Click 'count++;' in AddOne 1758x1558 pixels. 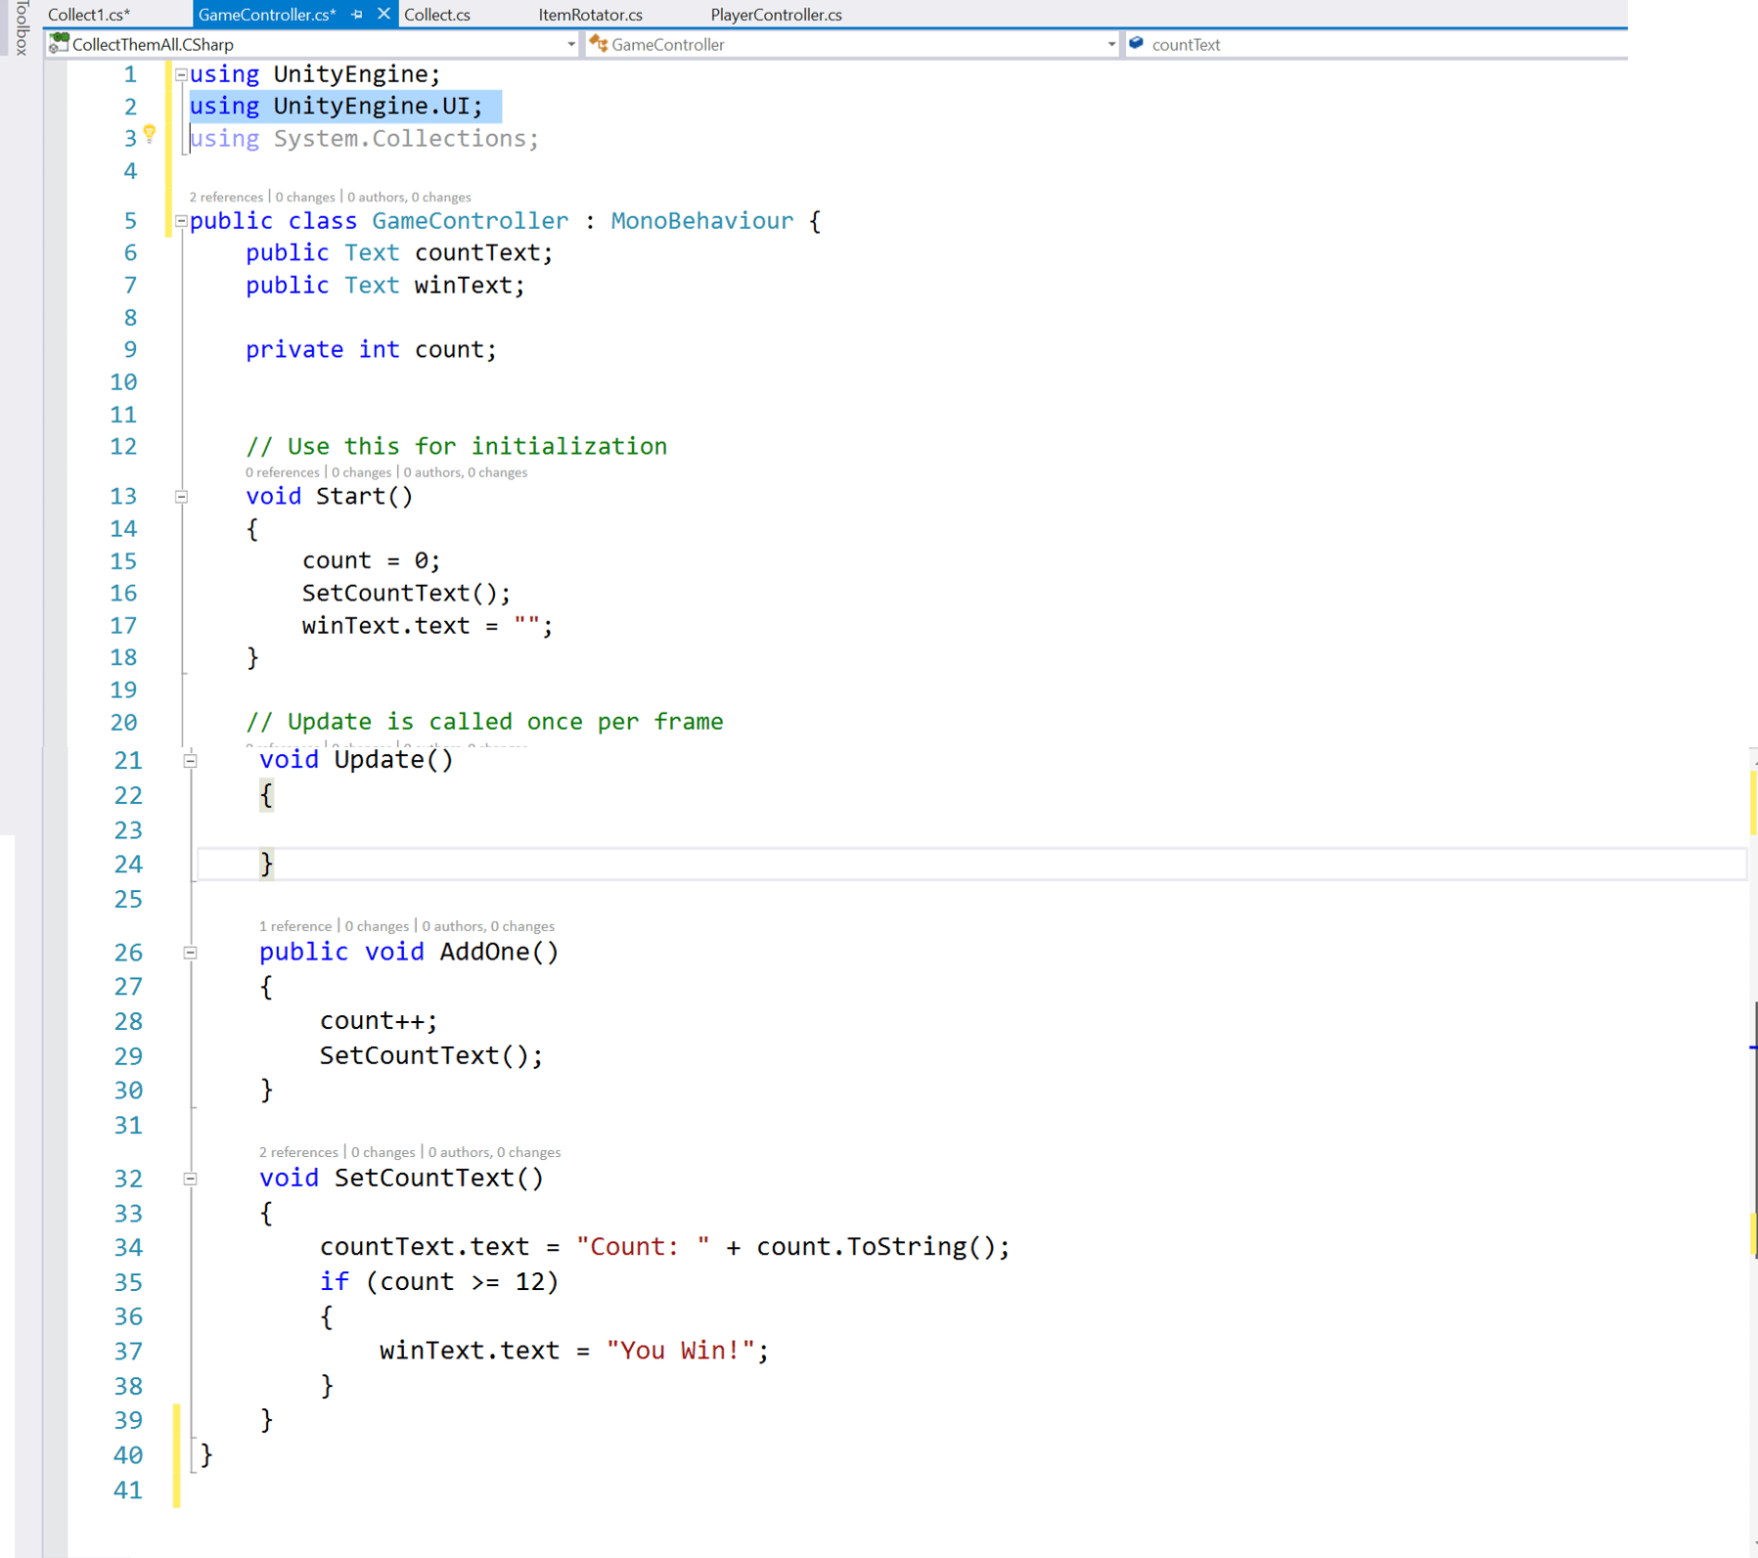pyautogui.click(x=379, y=1021)
